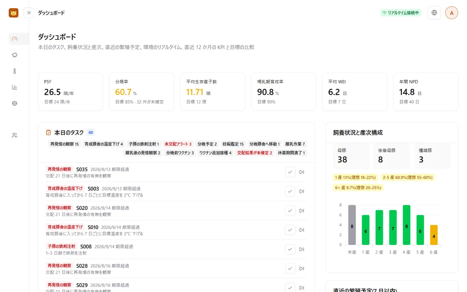Viewport: 467px width, 292px height.
Task: Open the thermometer environment icon in the sidebar
Action: coord(14,71)
